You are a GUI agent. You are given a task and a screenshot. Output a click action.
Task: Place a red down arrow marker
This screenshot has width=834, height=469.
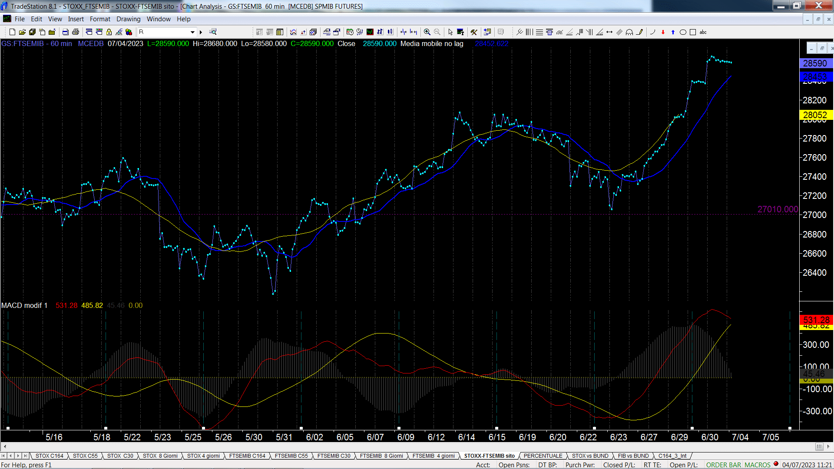pyautogui.click(x=663, y=32)
